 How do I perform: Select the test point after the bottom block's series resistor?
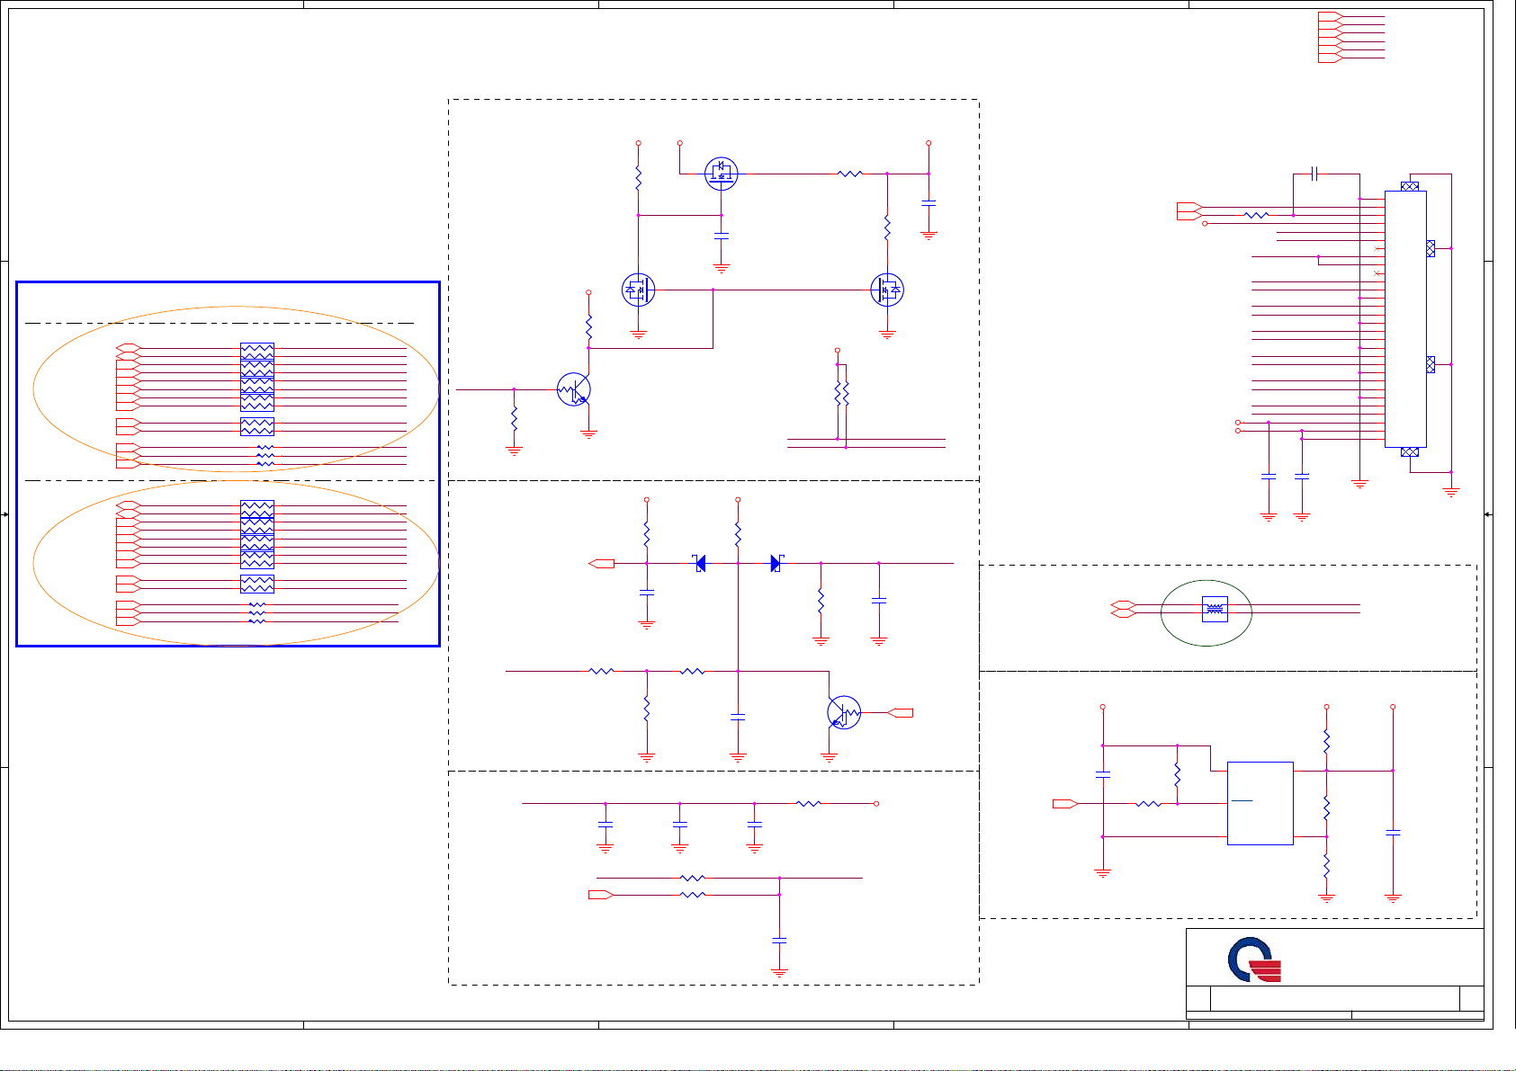click(x=876, y=804)
